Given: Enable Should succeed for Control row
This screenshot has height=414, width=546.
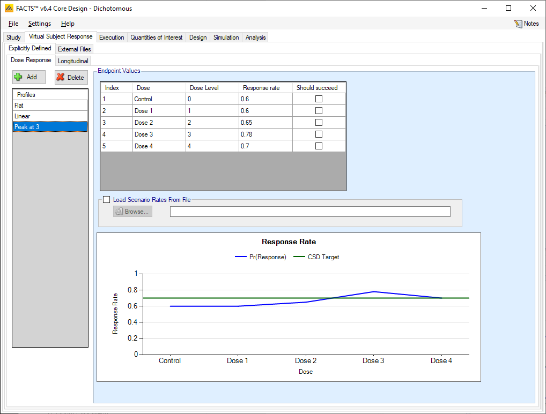Looking at the screenshot, I should [x=319, y=99].
